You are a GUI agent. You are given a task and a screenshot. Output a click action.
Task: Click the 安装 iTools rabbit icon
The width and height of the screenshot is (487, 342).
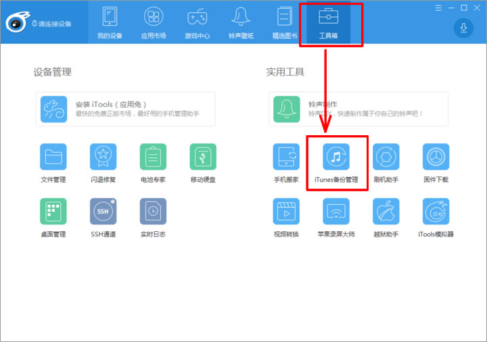pyautogui.click(x=53, y=109)
